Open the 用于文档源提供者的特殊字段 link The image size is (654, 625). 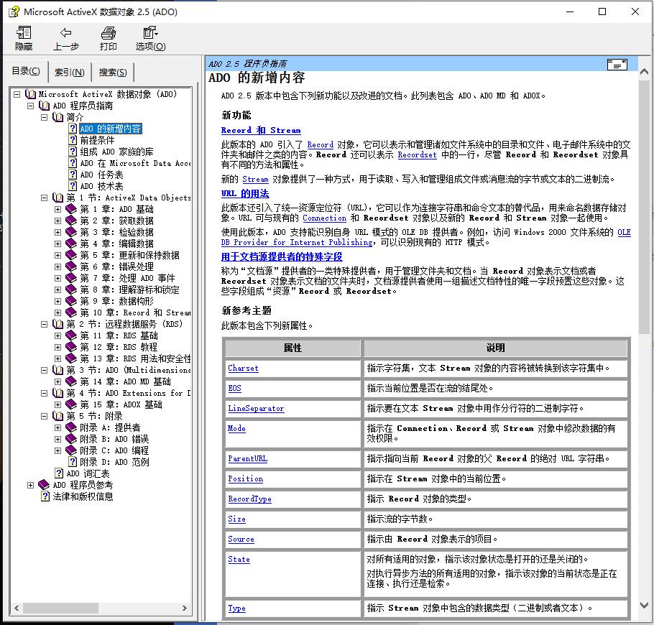pos(282,256)
